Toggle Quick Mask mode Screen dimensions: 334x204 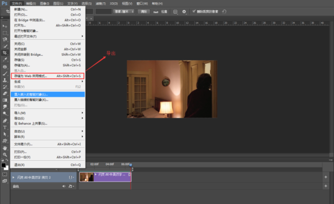[x=5, y=174]
